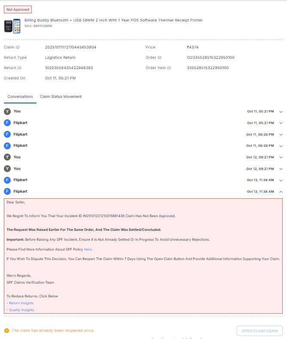The image size is (287, 339).
Task: Click 'The claim has already been reopened once' notice
Action: (53, 330)
